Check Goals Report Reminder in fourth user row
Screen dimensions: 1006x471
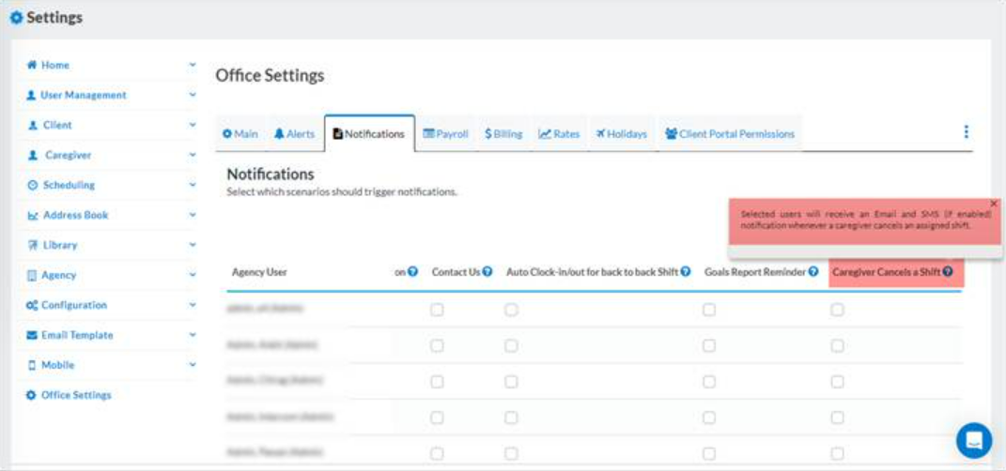[x=709, y=418]
